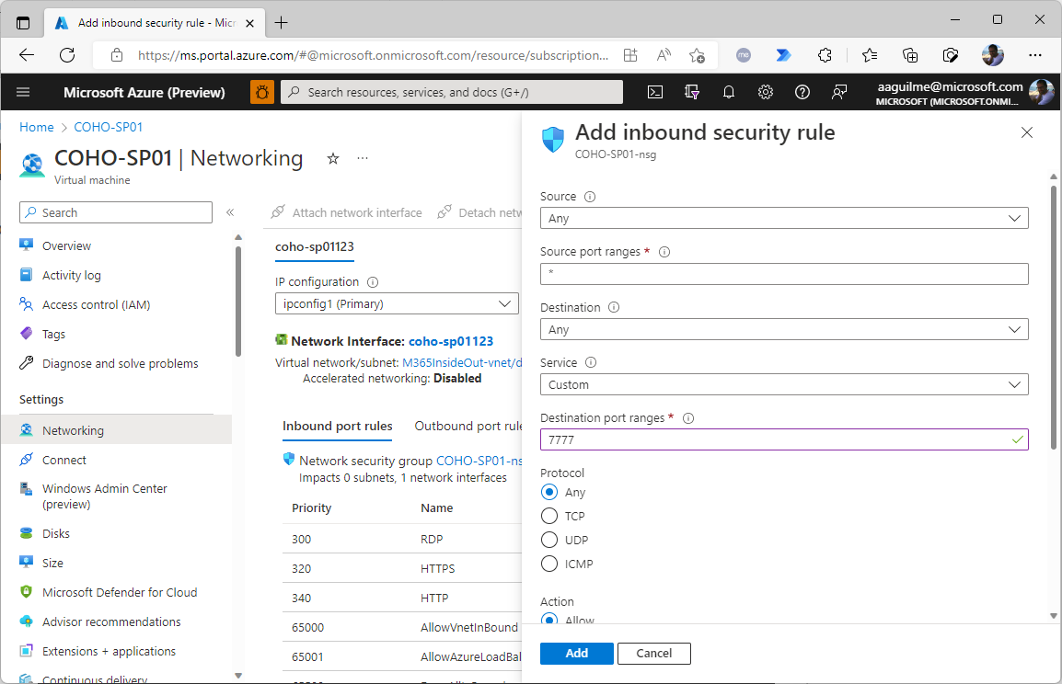1062x684 pixels.
Task: Close the Add inbound security rule panel
Action: [1027, 132]
